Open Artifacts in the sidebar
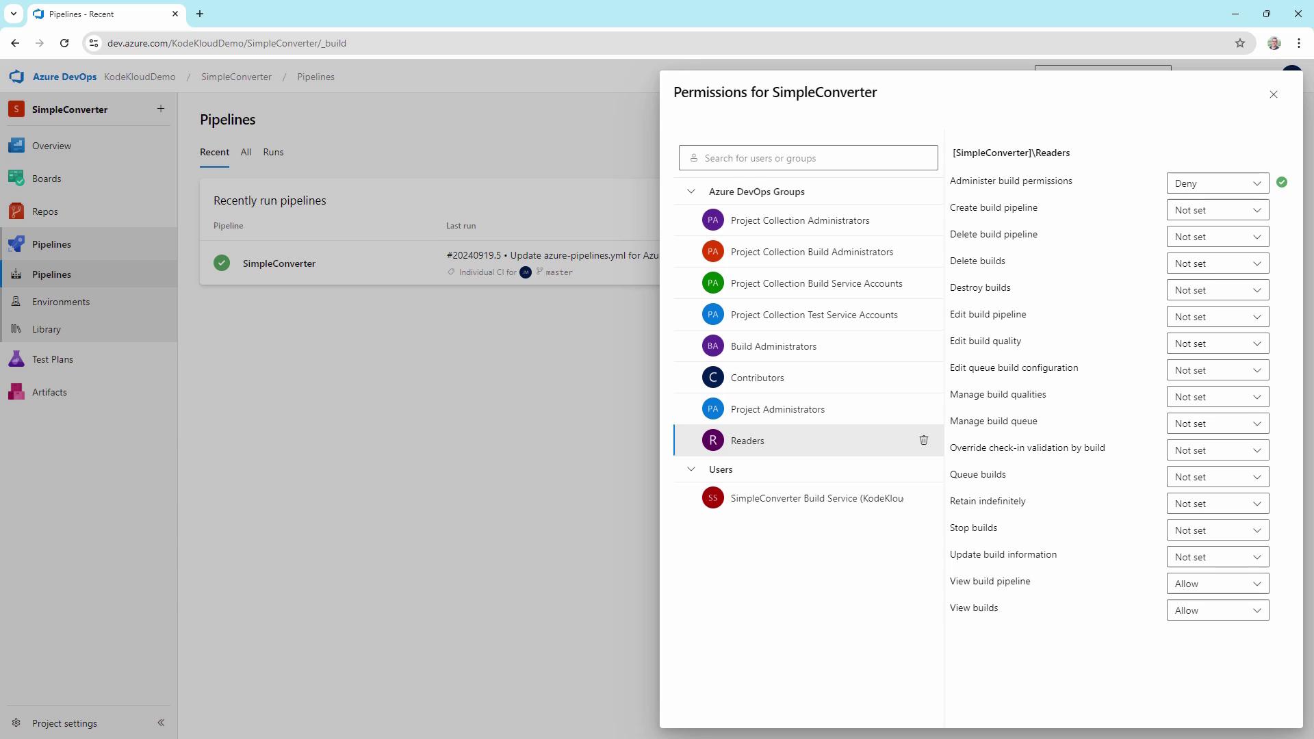The height and width of the screenshot is (739, 1314). (49, 392)
